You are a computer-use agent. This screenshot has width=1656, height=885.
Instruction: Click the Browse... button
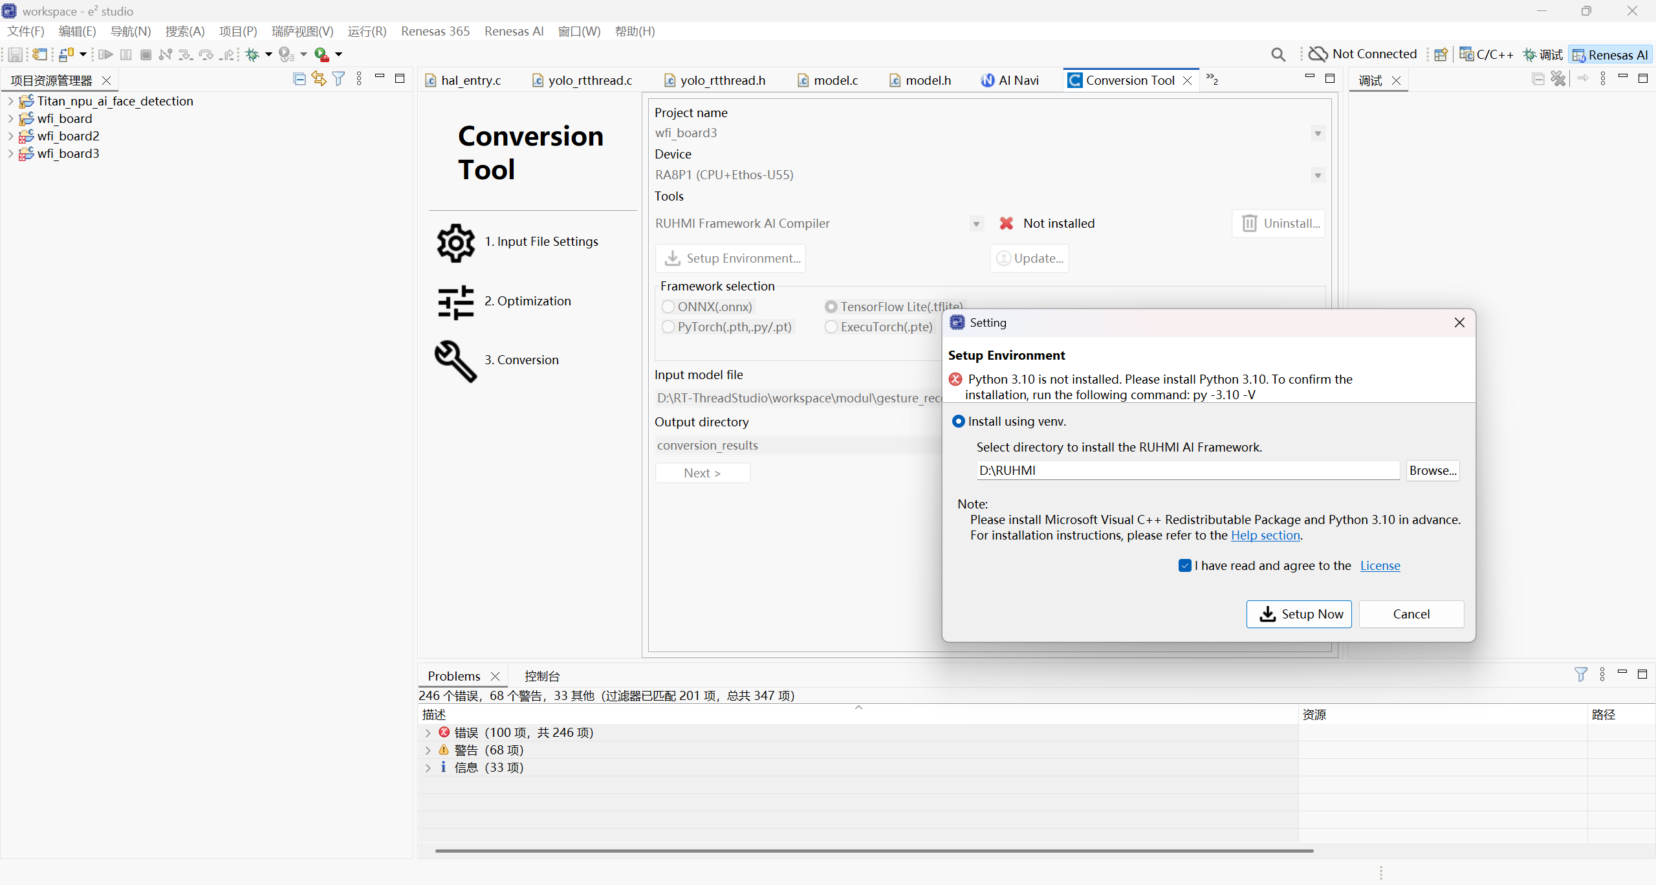point(1433,470)
